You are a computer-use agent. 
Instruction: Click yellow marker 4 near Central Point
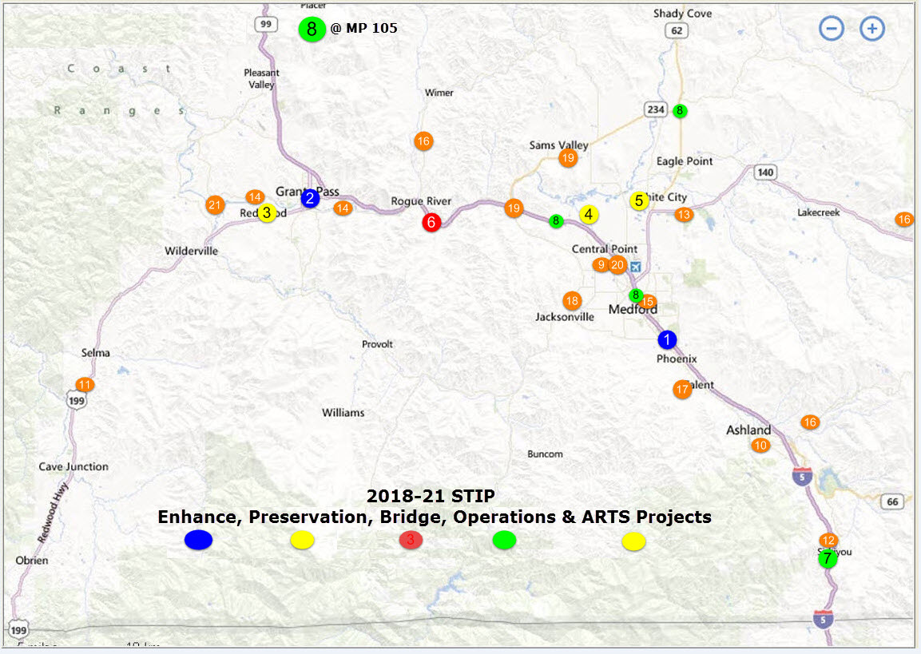[589, 214]
